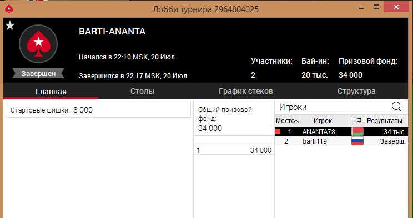413x218 pixels.
Task: Click the favorite star icon
Action: pyautogui.click(x=10, y=26)
